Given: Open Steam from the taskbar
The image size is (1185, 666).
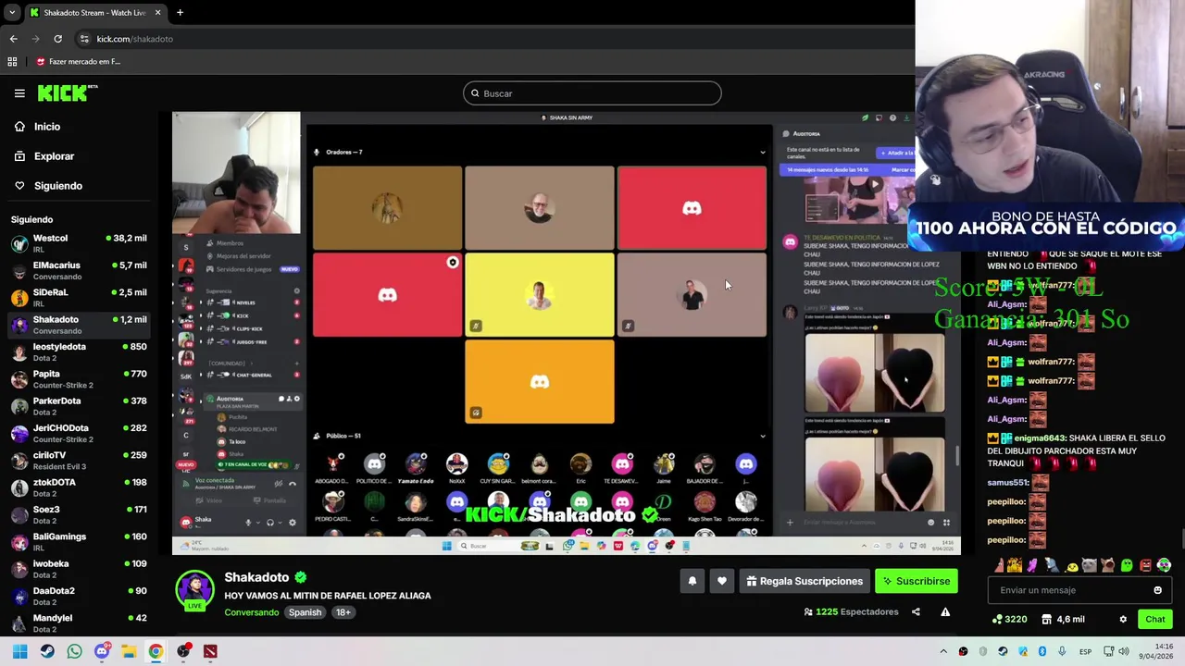Looking at the screenshot, I should [x=47, y=651].
